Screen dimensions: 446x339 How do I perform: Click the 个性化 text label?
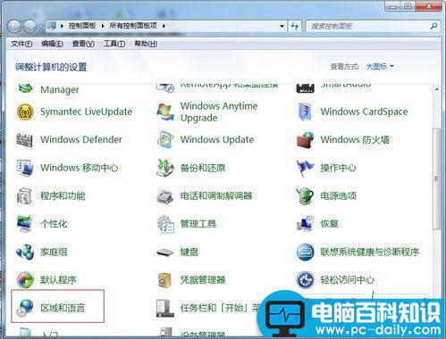(x=54, y=224)
